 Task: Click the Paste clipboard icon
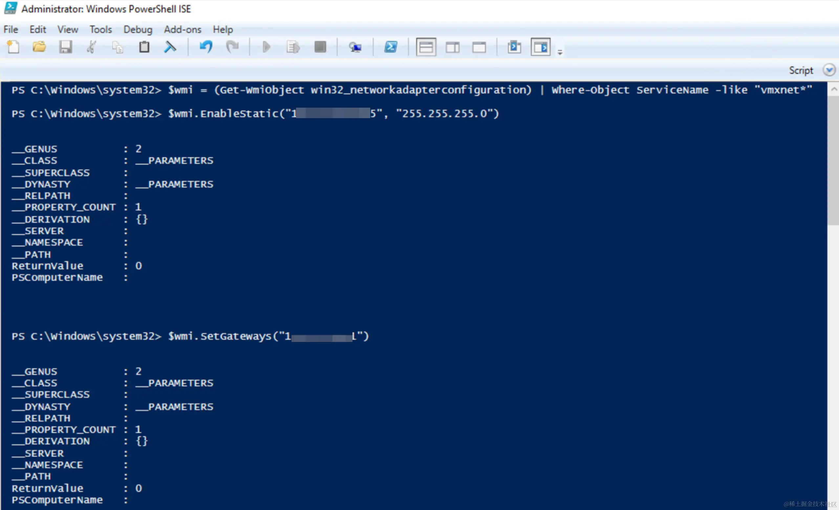[144, 47]
